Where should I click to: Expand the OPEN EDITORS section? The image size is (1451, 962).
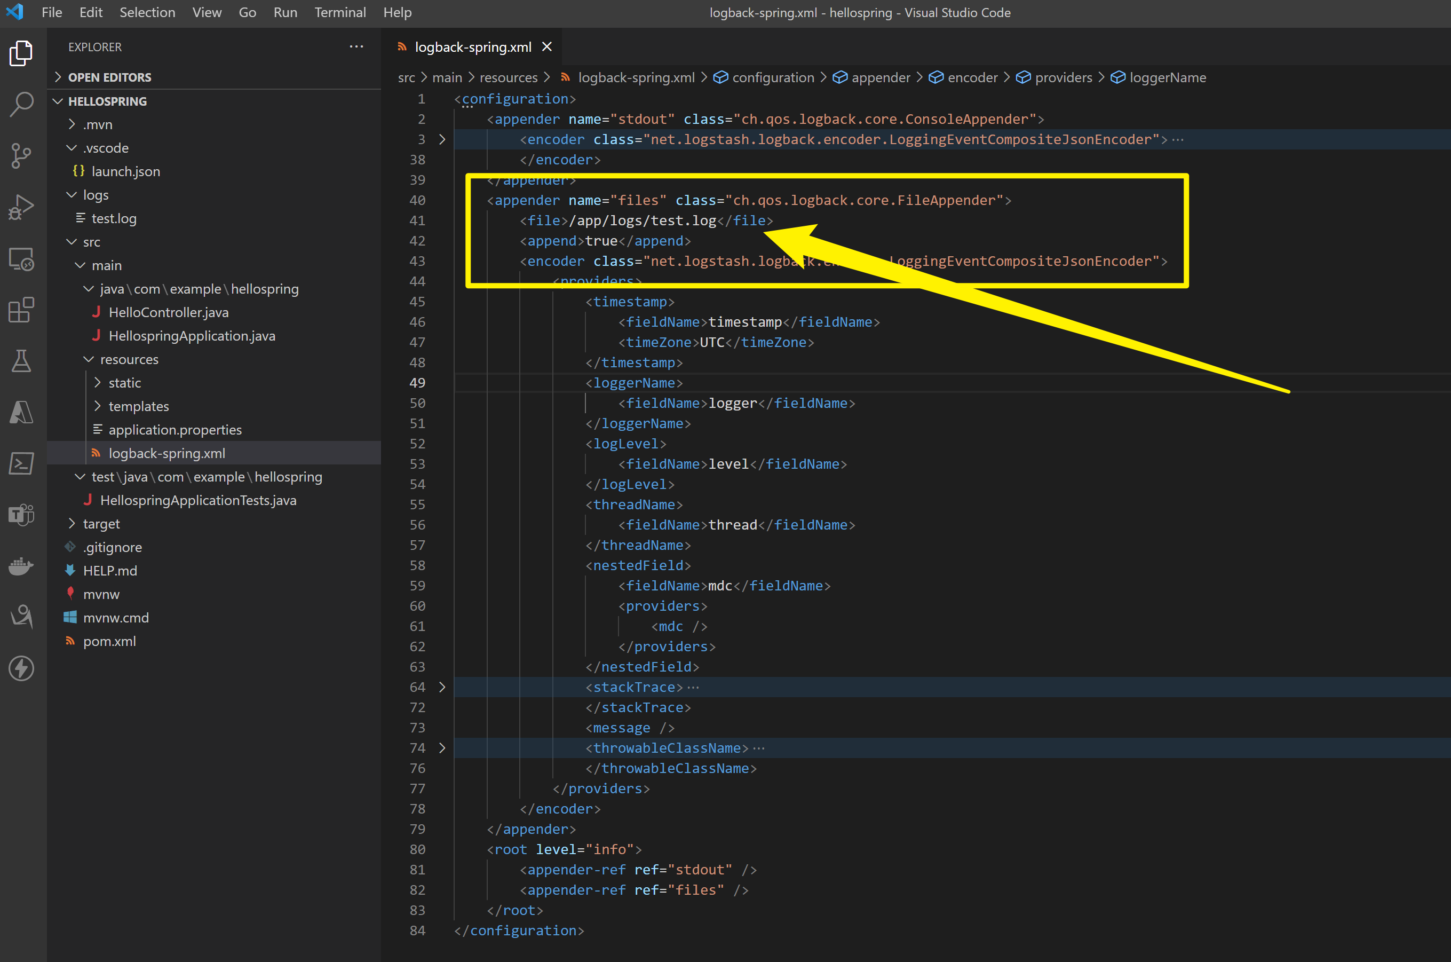coord(109,77)
